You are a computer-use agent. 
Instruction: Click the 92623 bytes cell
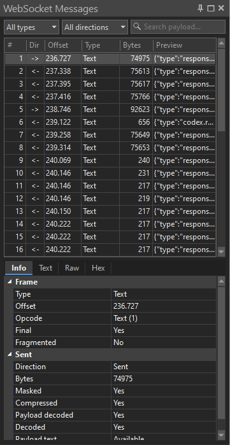[x=136, y=109]
